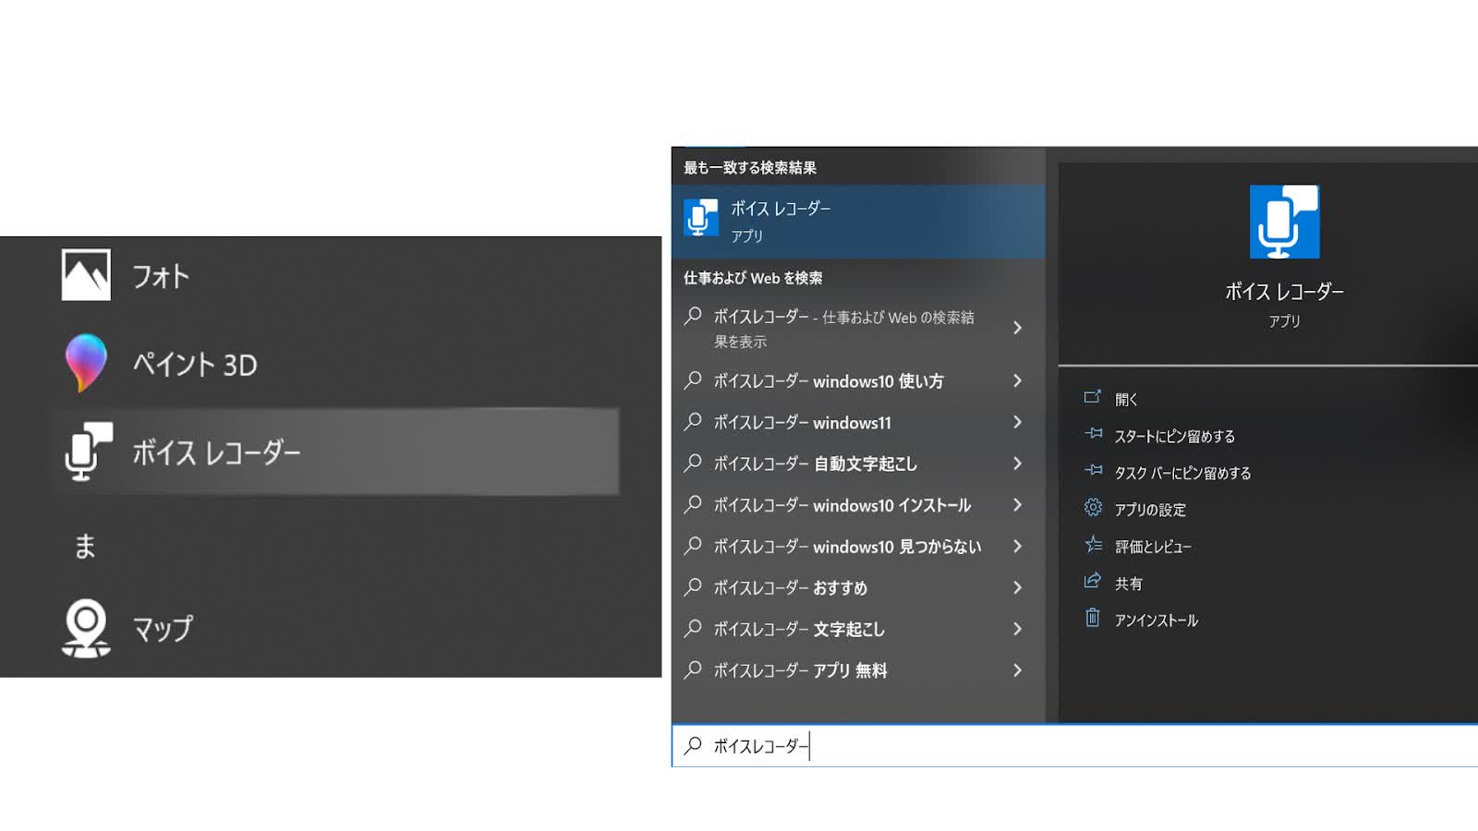Click share icon beside 共有
This screenshot has width=1478, height=831.
(1093, 581)
